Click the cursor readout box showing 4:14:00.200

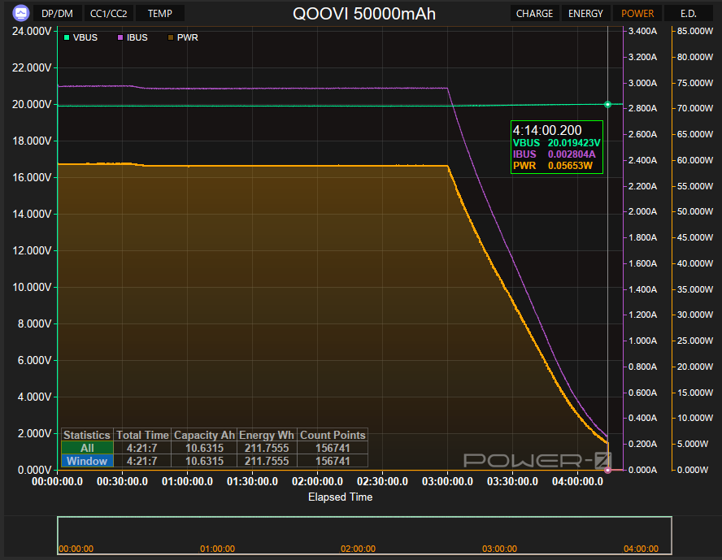pyautogui.click(x=557, y=147)
